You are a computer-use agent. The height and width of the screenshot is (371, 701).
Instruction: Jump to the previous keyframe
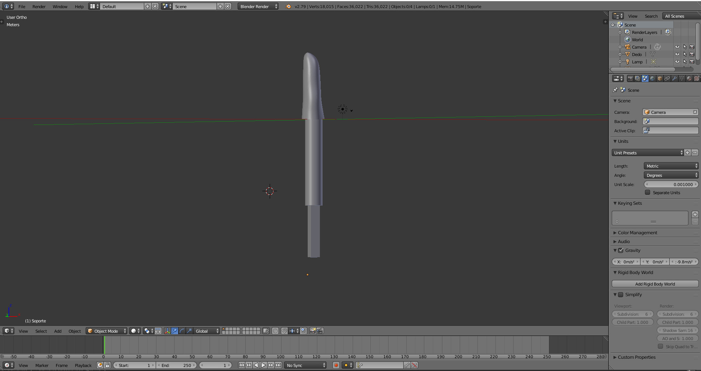pyautogui.click(x=249, y=365)
